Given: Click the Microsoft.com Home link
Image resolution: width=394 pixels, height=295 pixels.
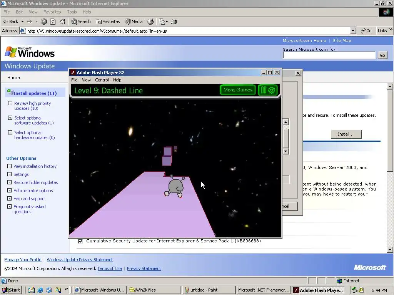Looking at the screenshot, I should click(x=304, y=40).
